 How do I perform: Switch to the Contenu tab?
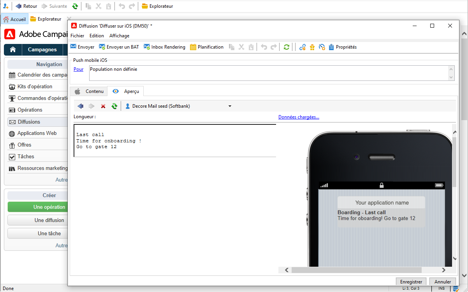tap(90, 91)
